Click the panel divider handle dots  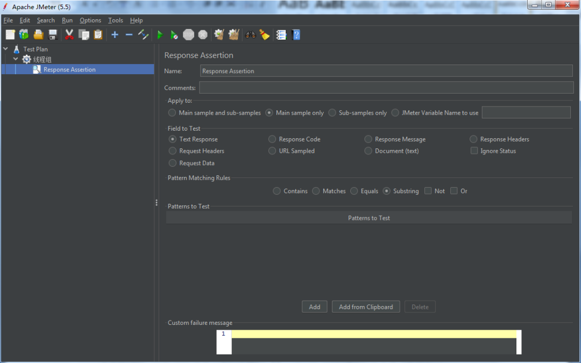pos(157,203)
